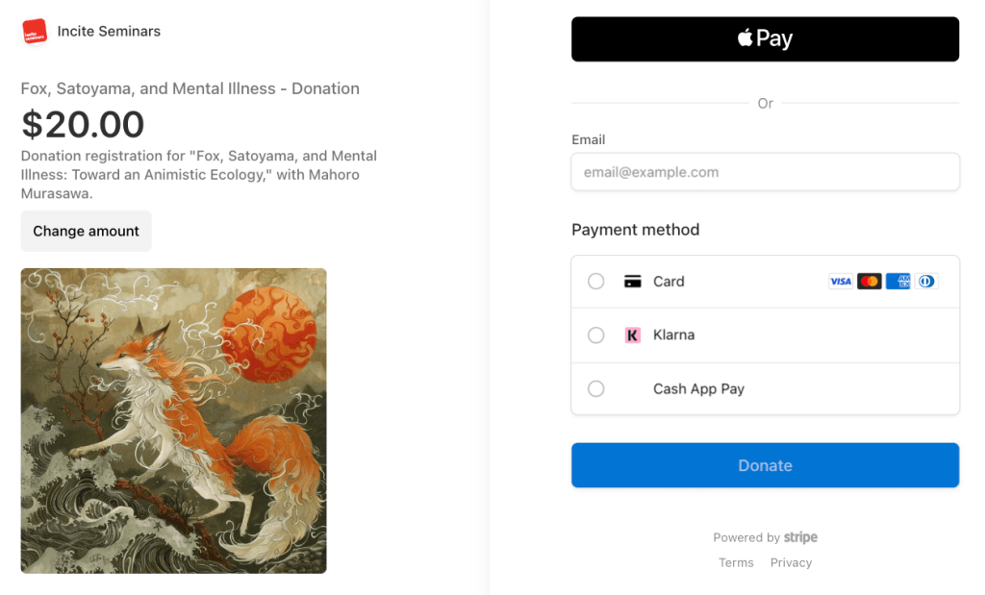Viewport: 985px width, 595px height.
Task: Focus the Email input field
Action: point(765,173)
